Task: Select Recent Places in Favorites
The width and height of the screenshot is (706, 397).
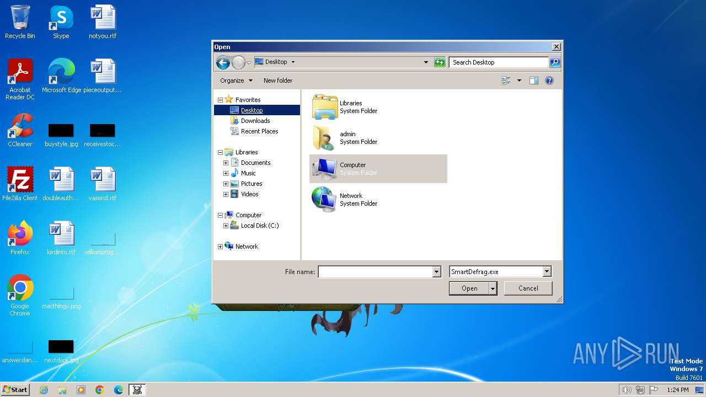Action: 259,131
